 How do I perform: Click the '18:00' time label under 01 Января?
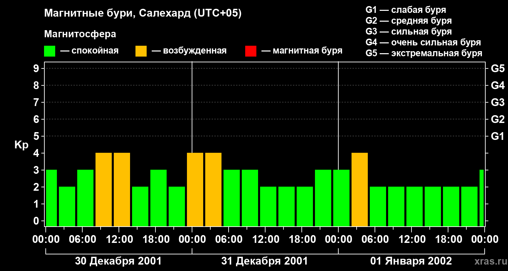(448, 239)
